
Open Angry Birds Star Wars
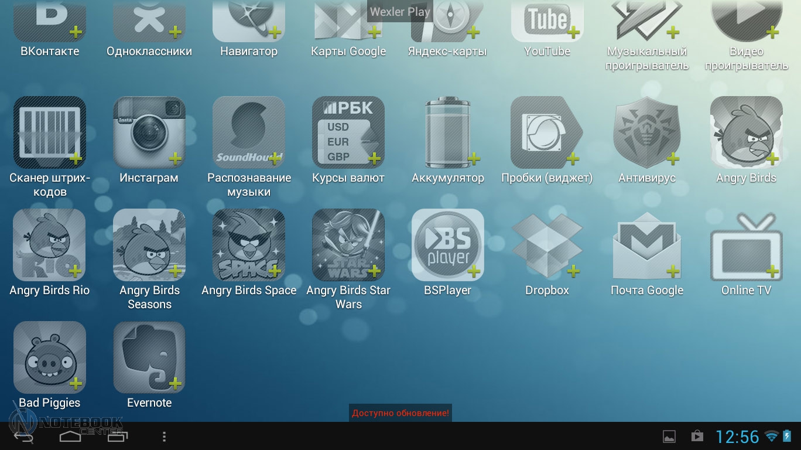(x=348, y=245)
